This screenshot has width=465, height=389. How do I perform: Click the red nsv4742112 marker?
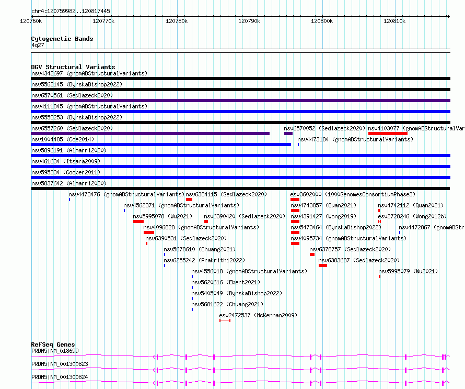[x=379, y=210]
